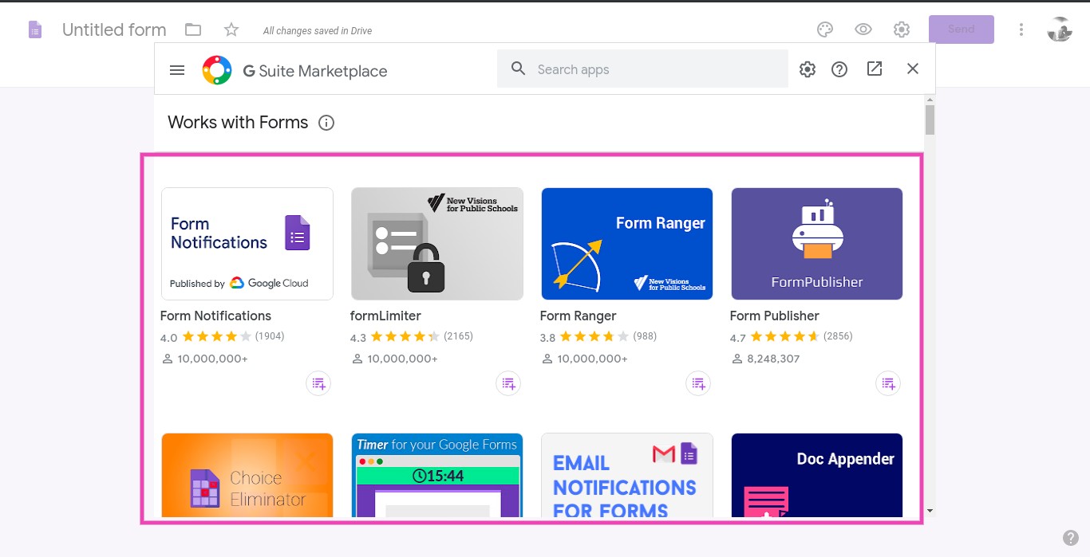This screenshot has width=1090, height=557.
Task: Click Form Ranger 3.8 star rating
Action: click(x=594, y=336)
